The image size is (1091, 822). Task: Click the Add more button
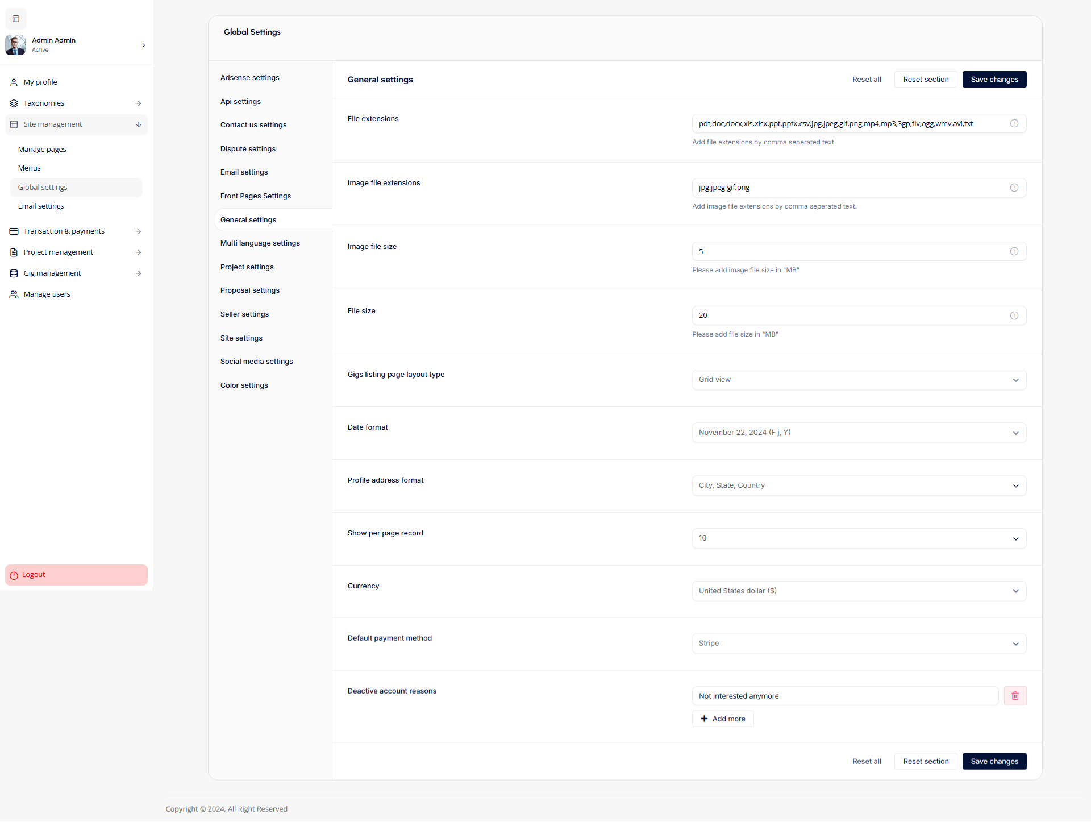[722, 719]
